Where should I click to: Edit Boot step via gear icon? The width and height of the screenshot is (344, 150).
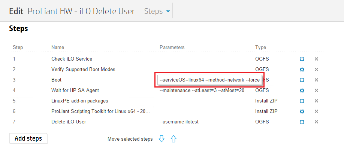(x=302, y=80)
